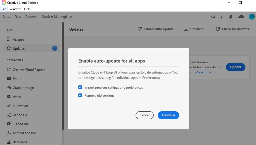The image size is (256, 145).
Task: Click the Updates count badge
Action: [54, 49]
